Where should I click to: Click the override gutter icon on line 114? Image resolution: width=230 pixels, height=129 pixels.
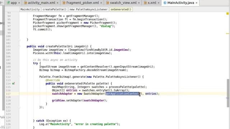(14, 83)
